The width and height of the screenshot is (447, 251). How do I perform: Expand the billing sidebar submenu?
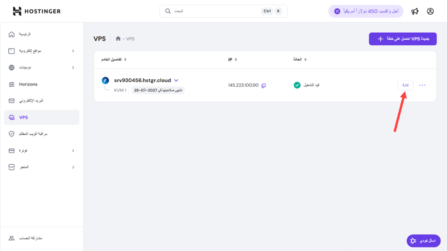pyautogui.click(x=73, y=151)
